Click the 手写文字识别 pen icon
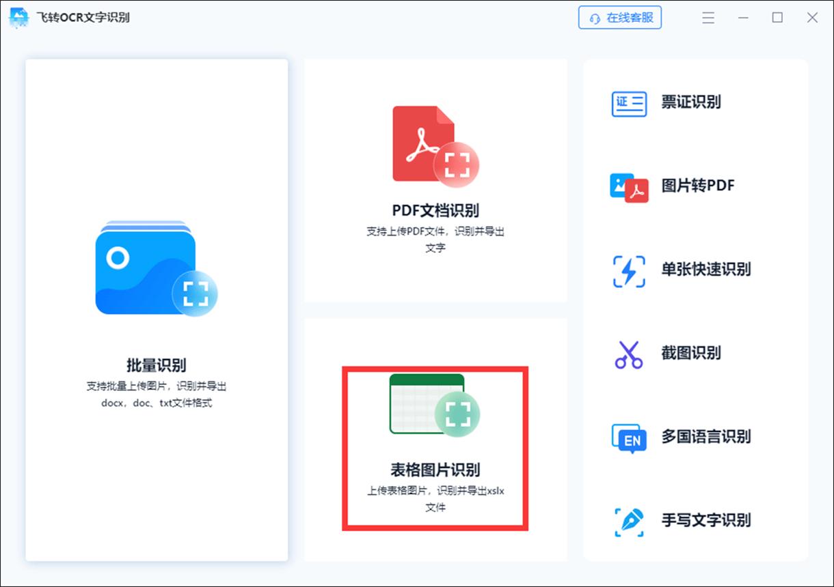Image resolution: width=834 pixels, height=587 pixels. click(628, 521)
